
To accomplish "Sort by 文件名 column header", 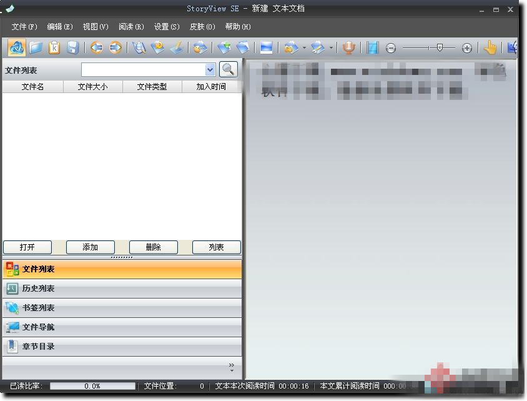I will point(32,87).
